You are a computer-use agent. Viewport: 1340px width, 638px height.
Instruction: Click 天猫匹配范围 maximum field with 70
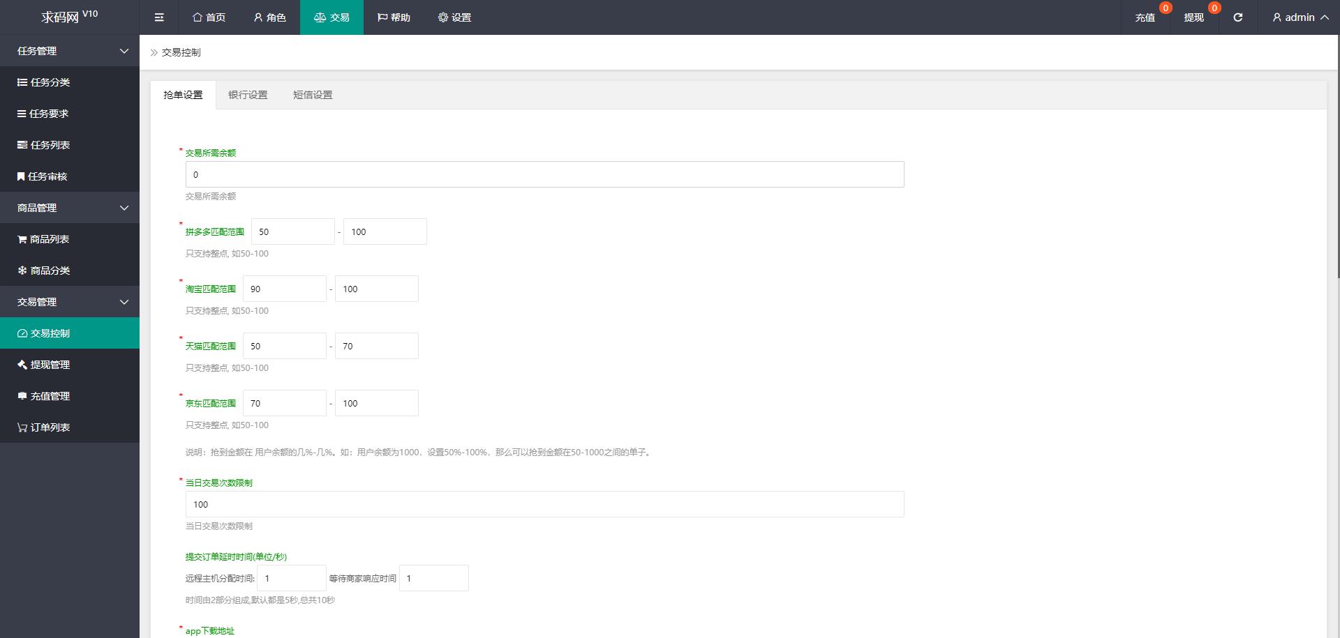point(377,346)
